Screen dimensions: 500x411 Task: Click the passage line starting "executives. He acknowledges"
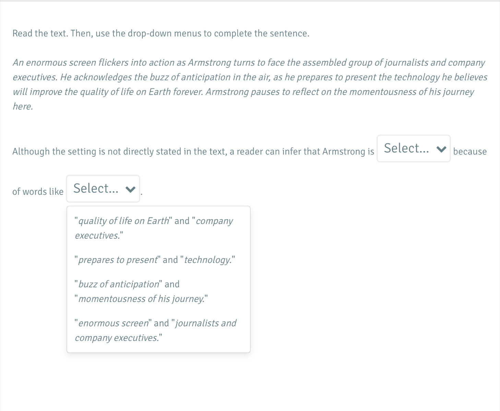tap(250, 77)
